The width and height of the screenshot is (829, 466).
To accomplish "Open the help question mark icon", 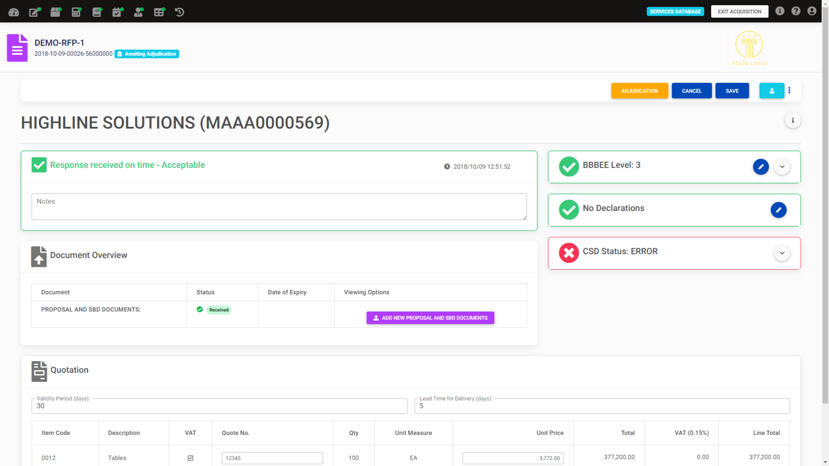I will [796, 11].
